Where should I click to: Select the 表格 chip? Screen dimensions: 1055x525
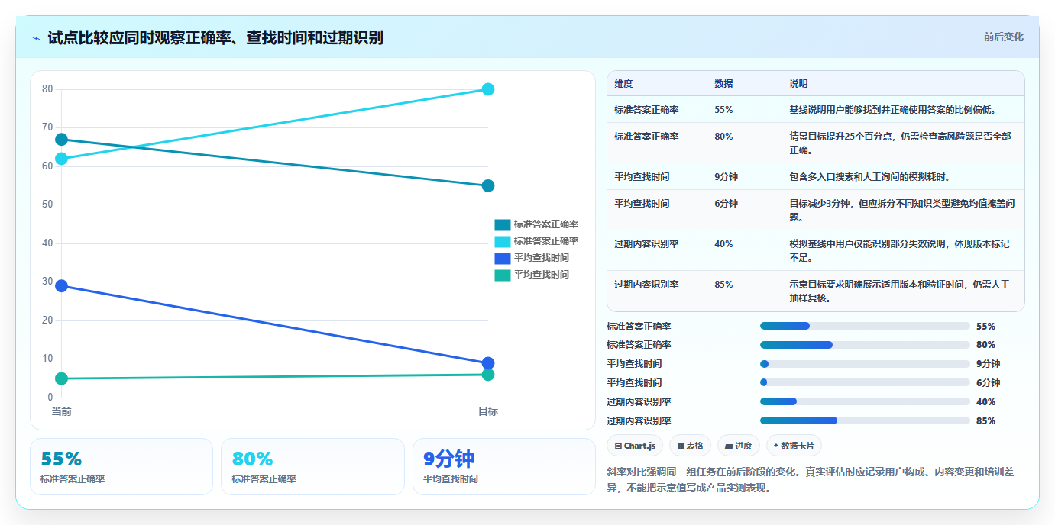[x=690, y=446]
